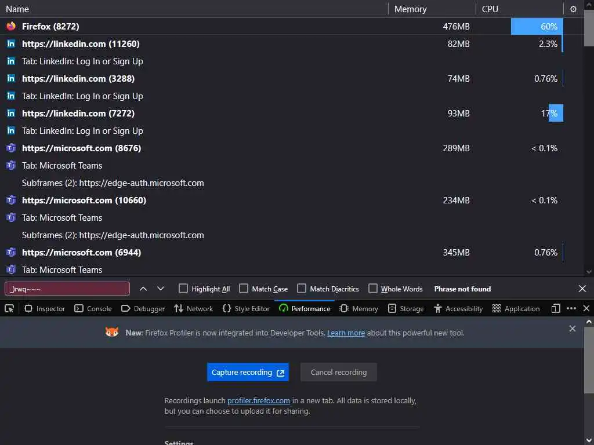The width and height of the screenshot is (594, 445).
Task: Follow the Learn more link
Action: [346, 333]
